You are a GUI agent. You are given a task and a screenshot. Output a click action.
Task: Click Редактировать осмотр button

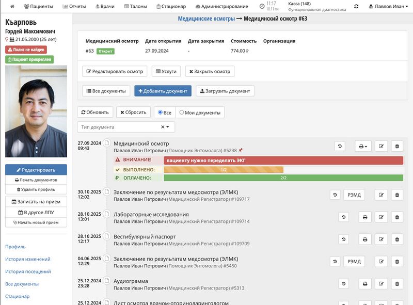(x=115, y=71)
